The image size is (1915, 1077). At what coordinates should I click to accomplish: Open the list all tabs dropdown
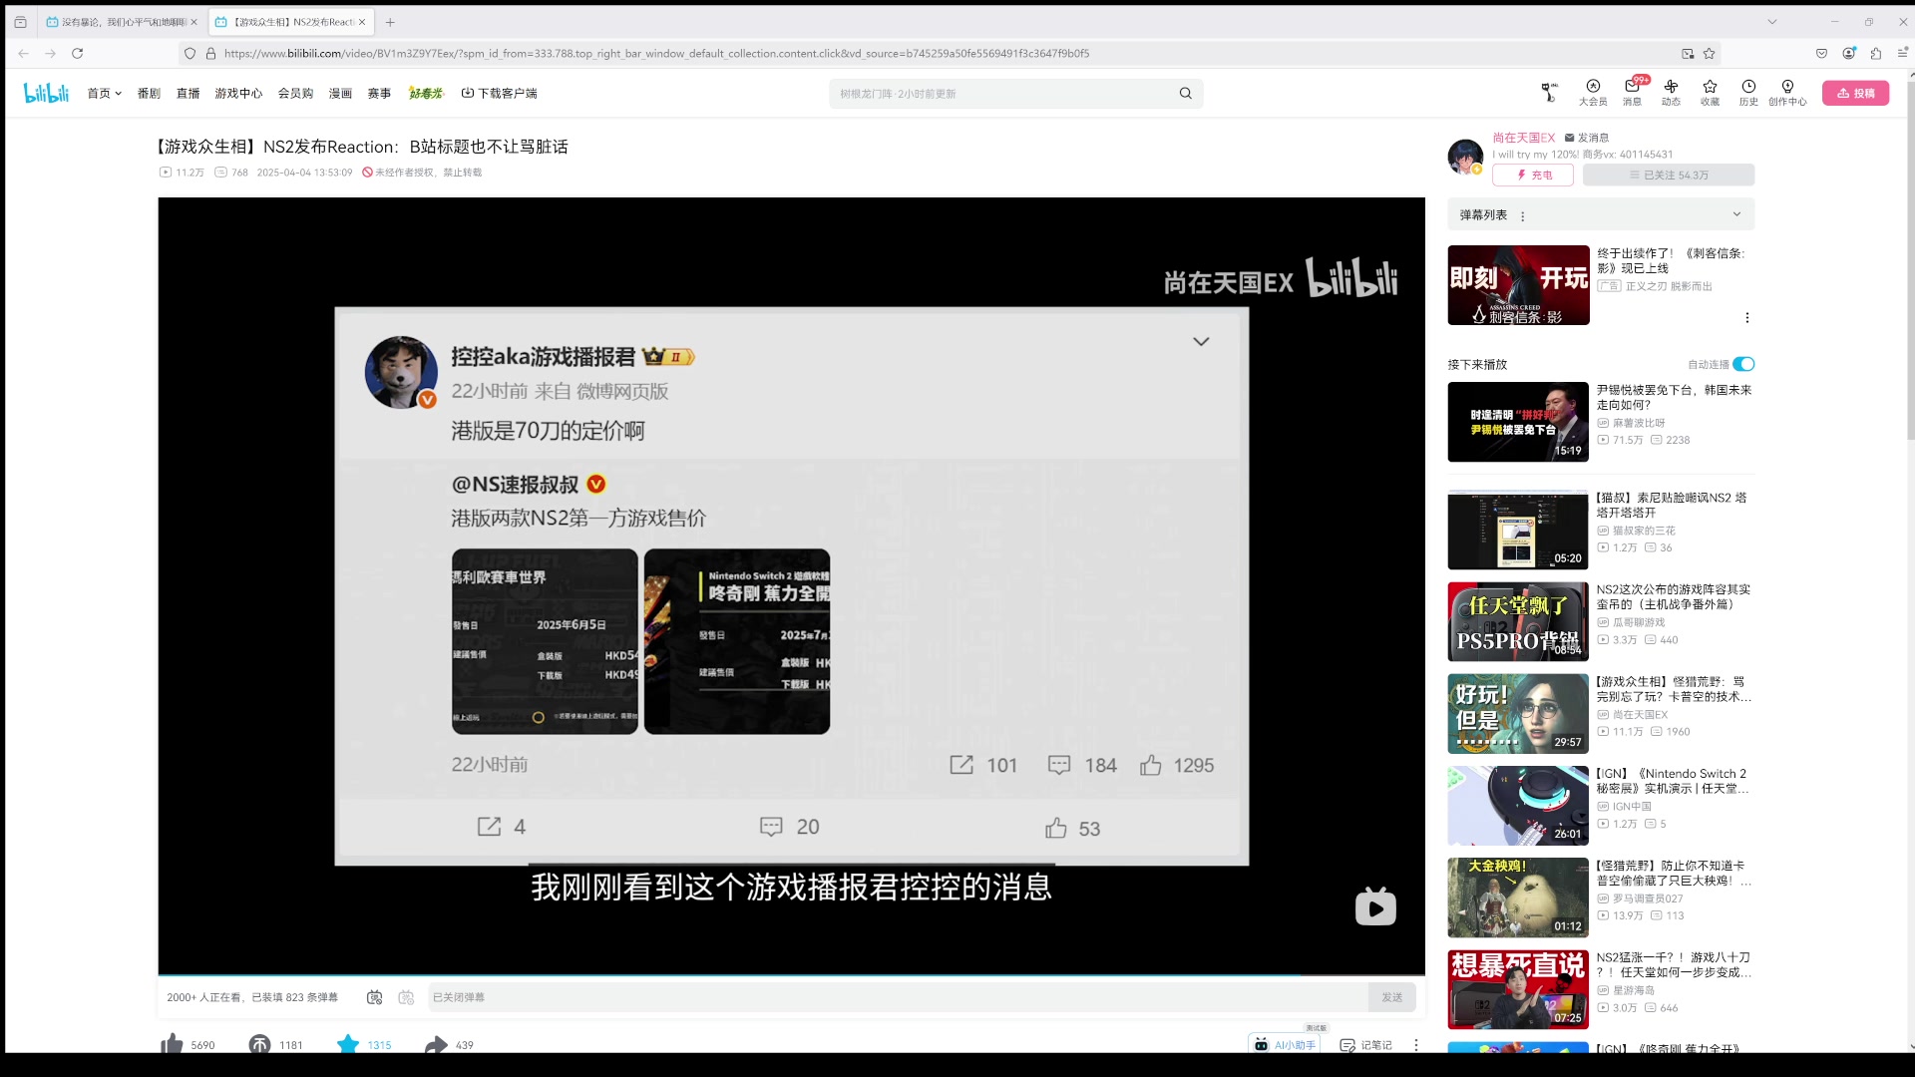coord(1771,21)
